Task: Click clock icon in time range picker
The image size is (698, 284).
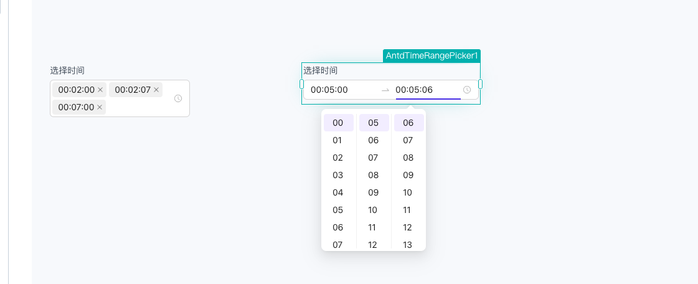Action: [x=467, y=90]
